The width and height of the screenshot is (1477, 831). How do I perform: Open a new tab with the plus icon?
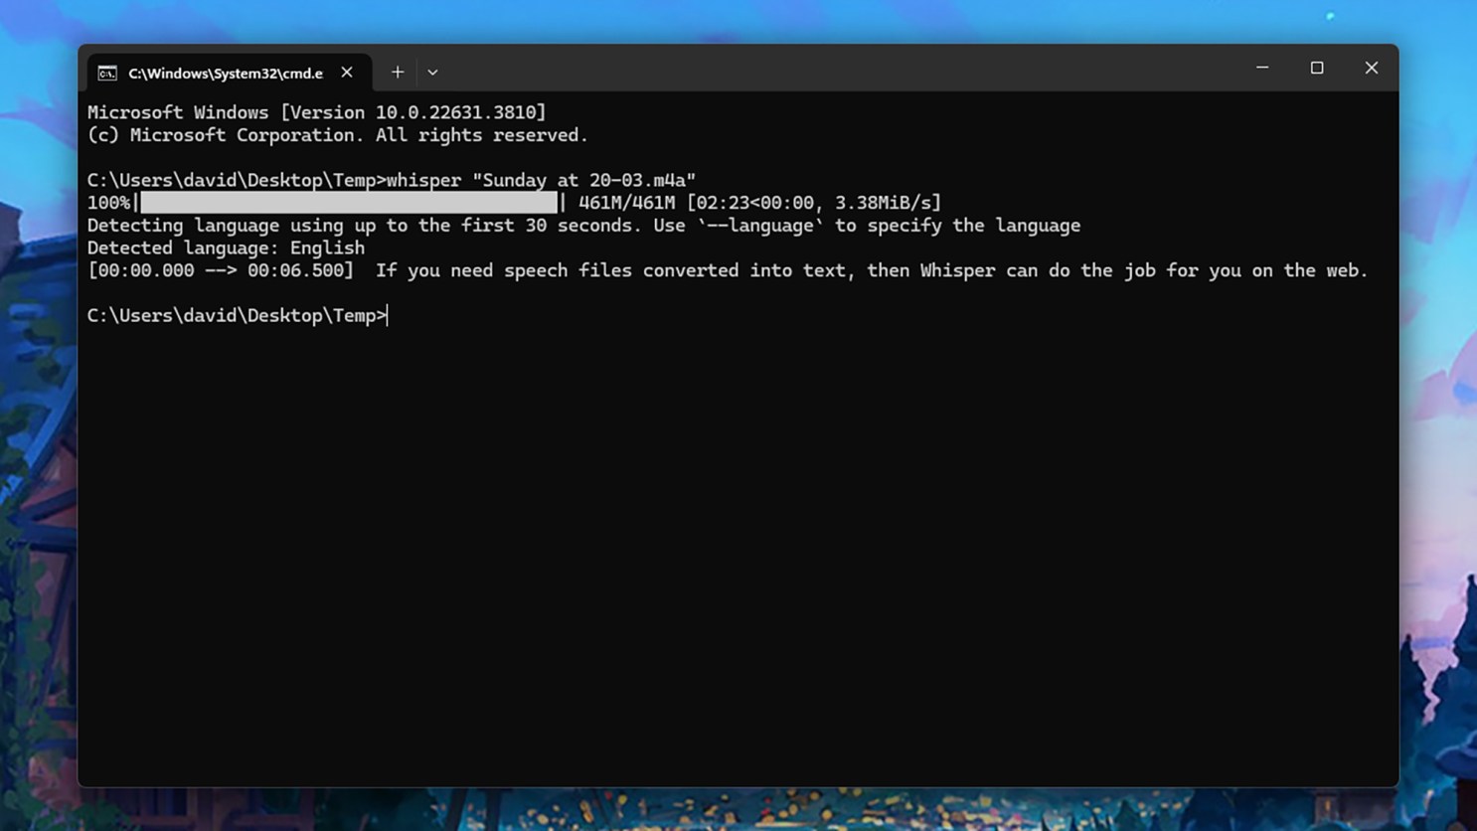(x=397, y=72)
